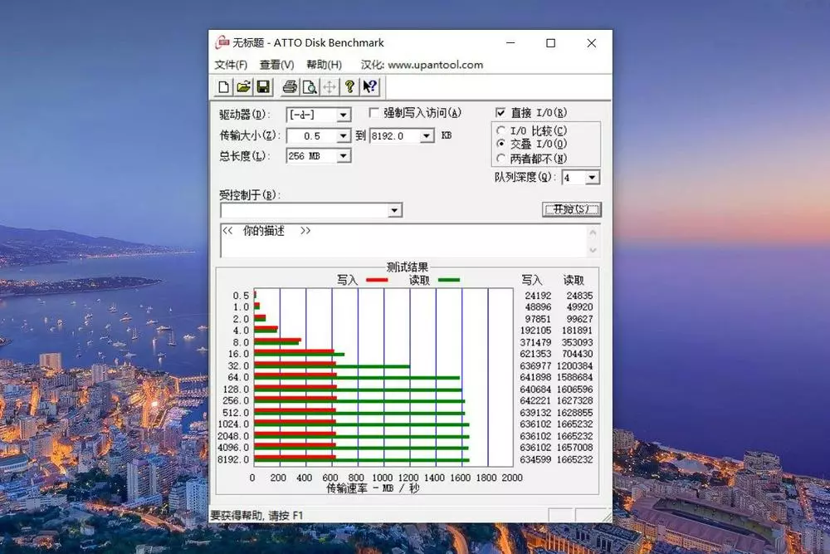The width and height of the screenshot is (830, 554).
Task: Click the move arrows toolbar icon
Action: click(x=330, y=87)
